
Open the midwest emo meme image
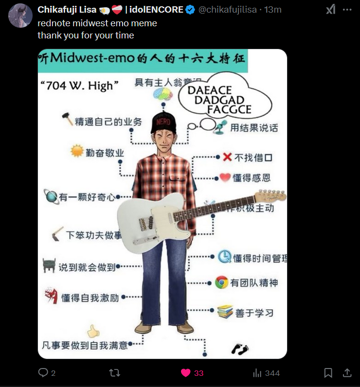(x=162, y=204)
